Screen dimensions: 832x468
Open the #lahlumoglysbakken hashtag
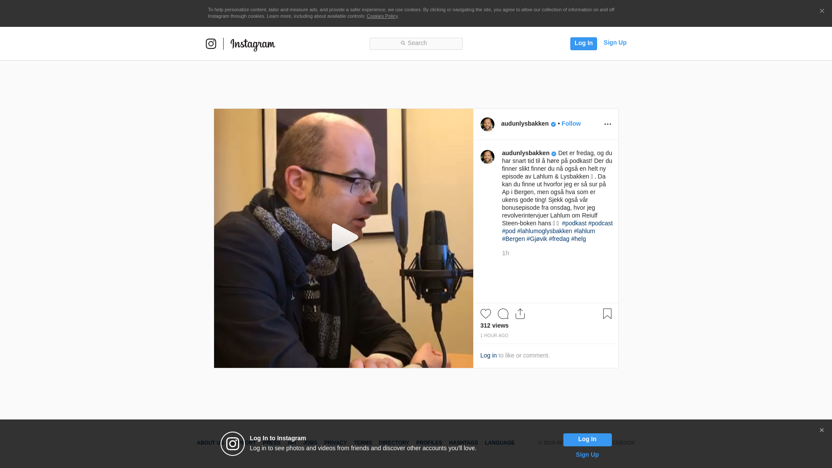point(544,231)
